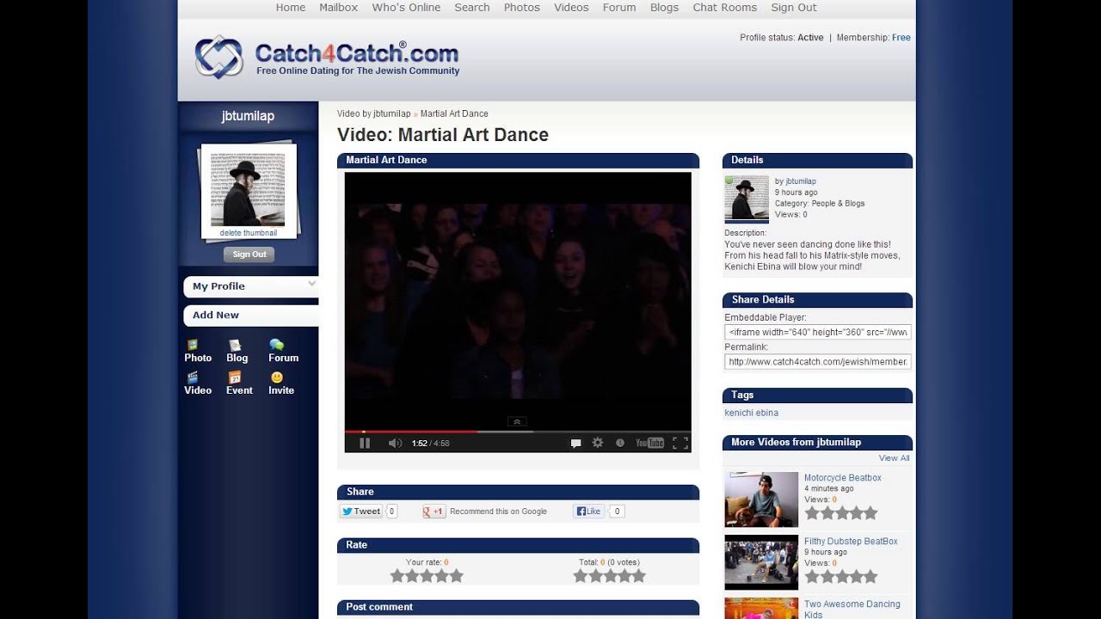Click the Photo icon under Add New
The width and height of the screenshot is (1101, 619).
click(193, 345)
